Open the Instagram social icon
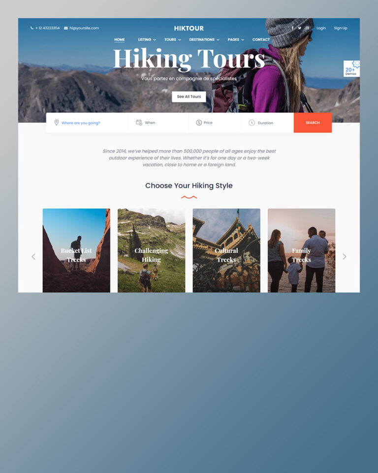This screenshot has height=473, width=378. (x=307, y=28)
